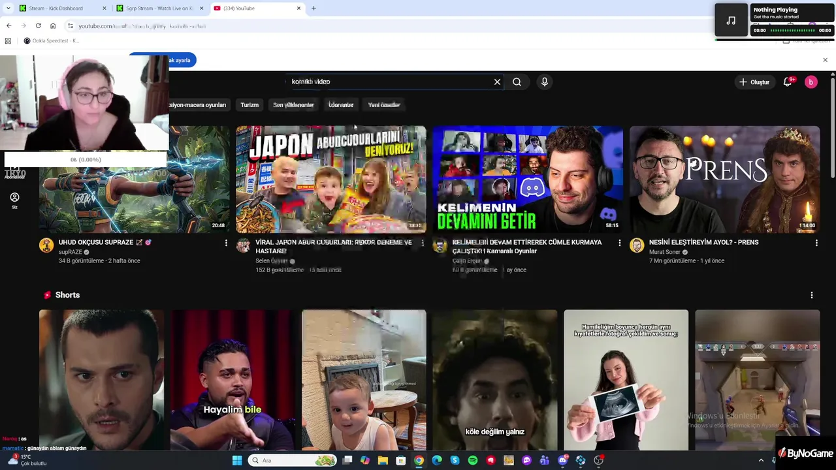The image size is (836, 470).
Task: Open the supRAZE channel name
Action: [71, 252]
